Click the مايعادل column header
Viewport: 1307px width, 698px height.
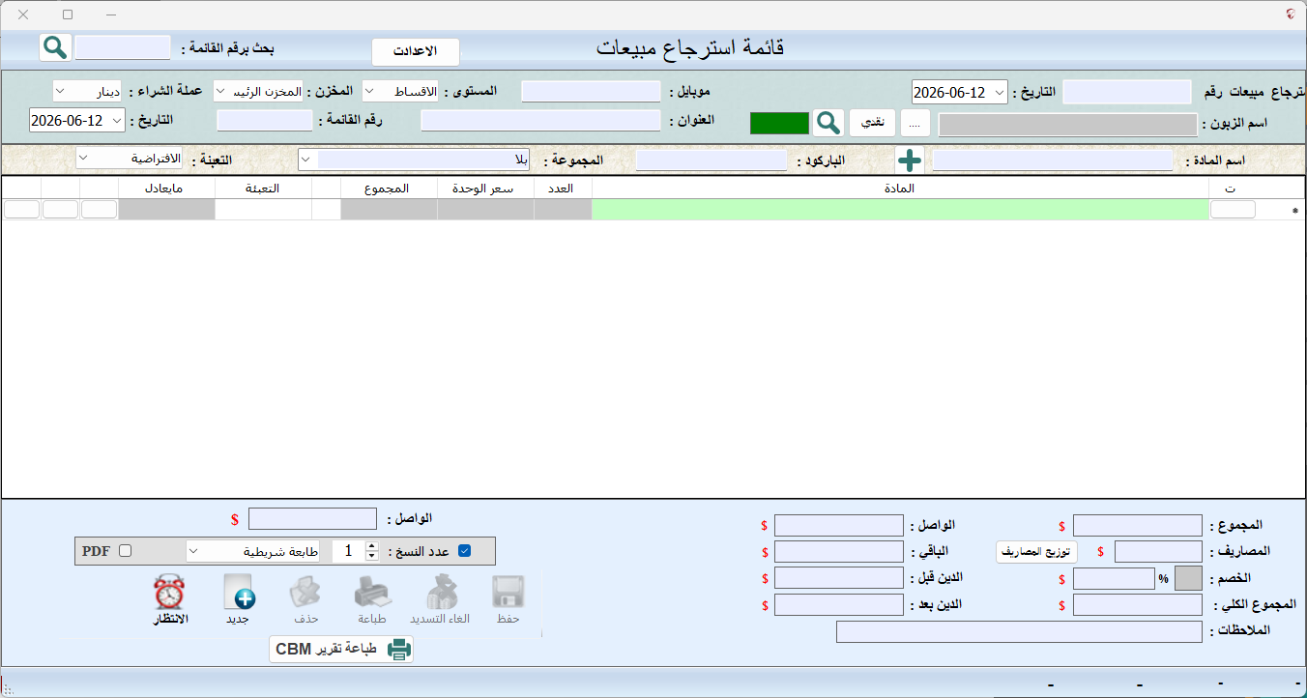pos(166,188)
